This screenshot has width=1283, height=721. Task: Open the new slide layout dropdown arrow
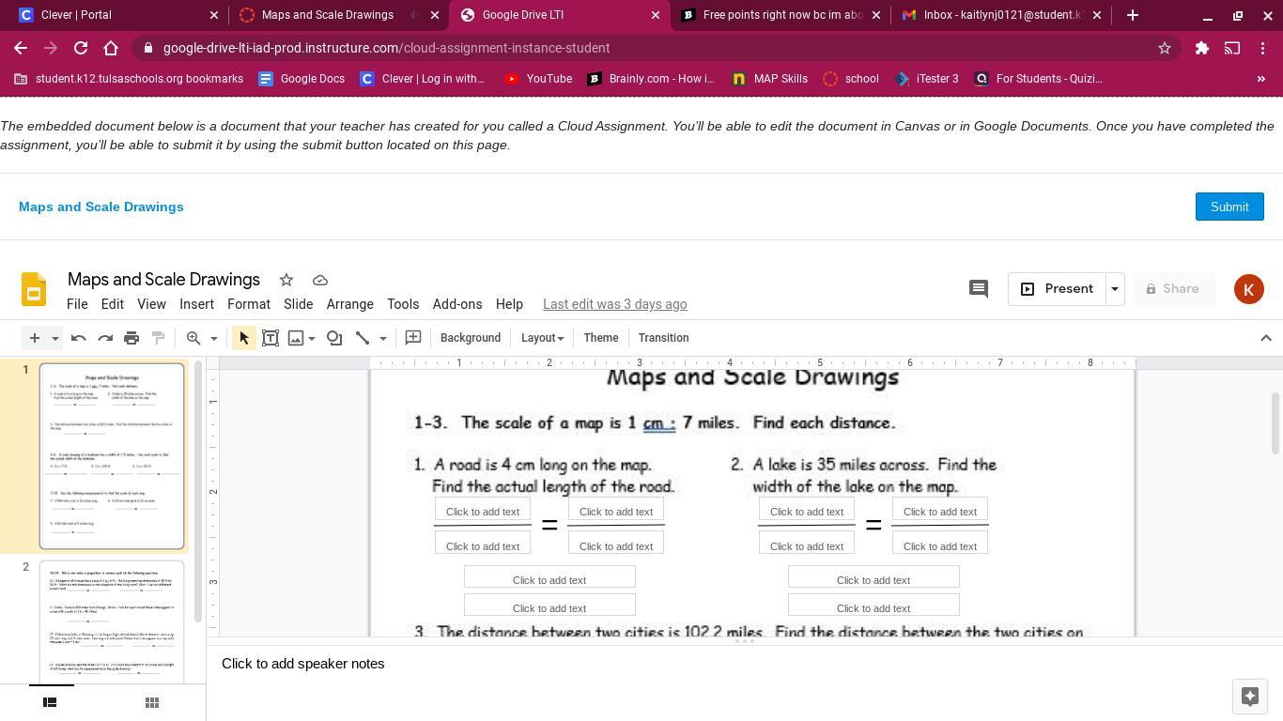(55, 338)
